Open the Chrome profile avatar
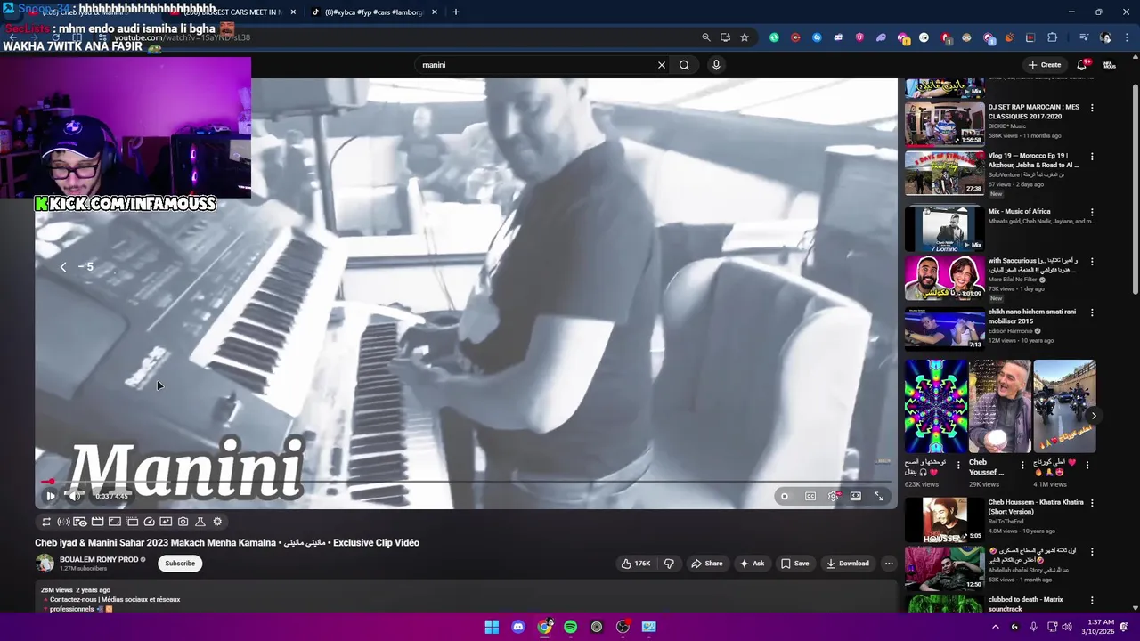This screenshot has width=1140, height=641. (1106, 37)
